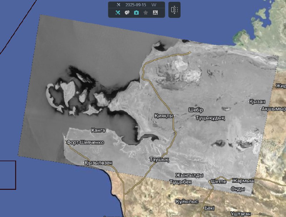Click the teal camera icon
The width and height of the screenshot is (286, 217).
click(x=136, y=13)
